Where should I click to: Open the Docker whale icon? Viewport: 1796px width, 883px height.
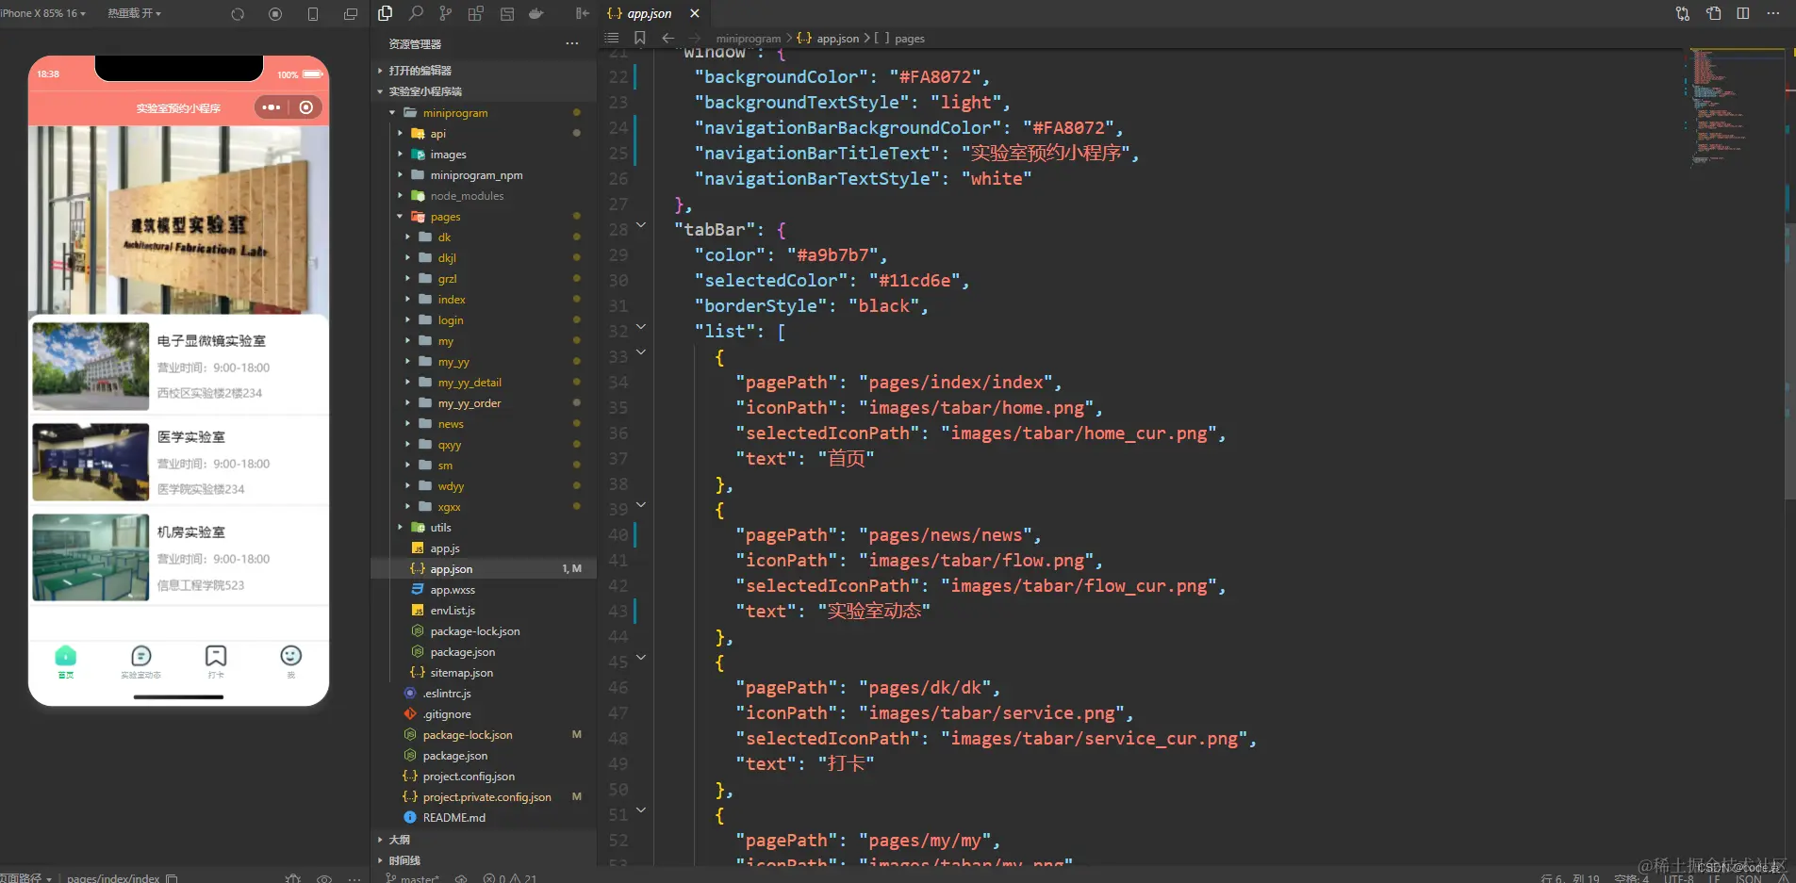(x=536, y=13)
